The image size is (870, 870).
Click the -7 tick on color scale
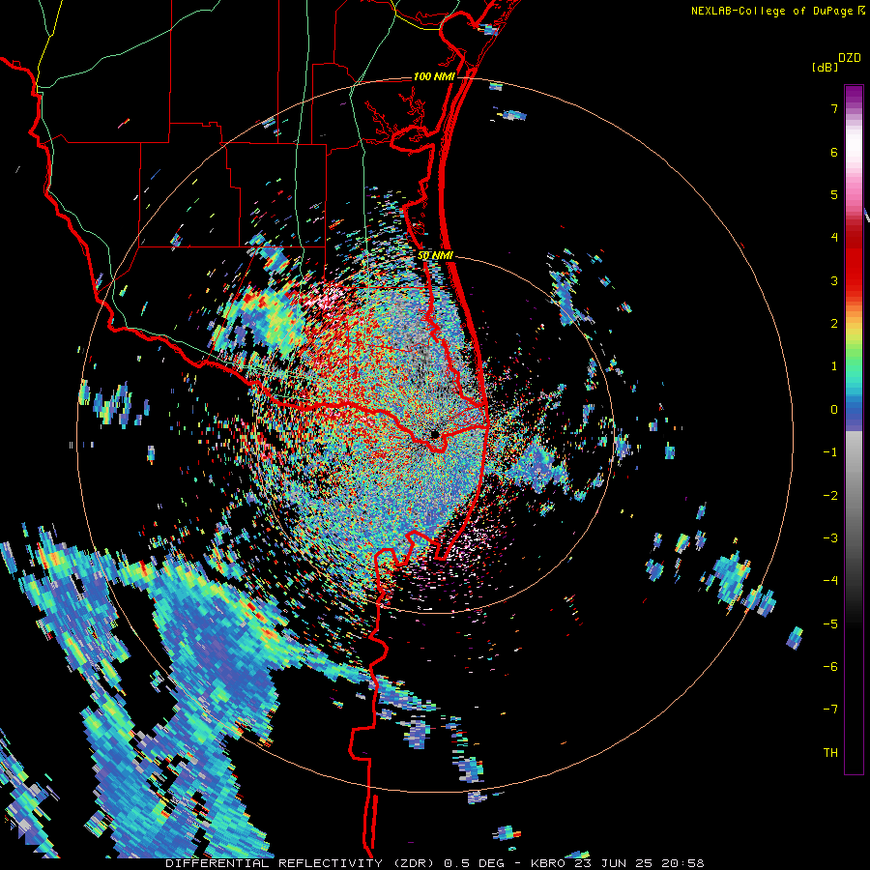830,710
